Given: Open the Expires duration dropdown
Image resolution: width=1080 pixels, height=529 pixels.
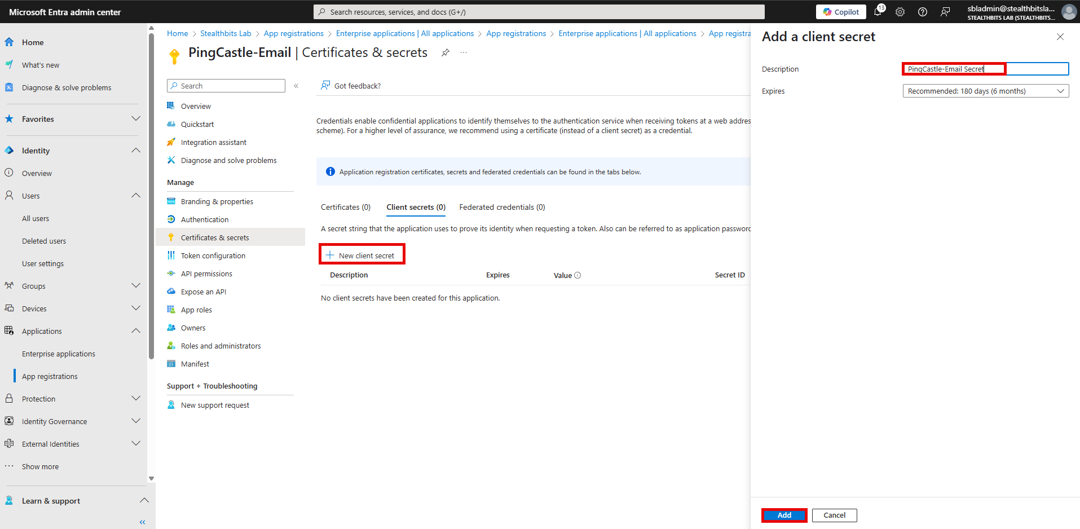Looking at the screenshot, I should [x=985, y=91].
